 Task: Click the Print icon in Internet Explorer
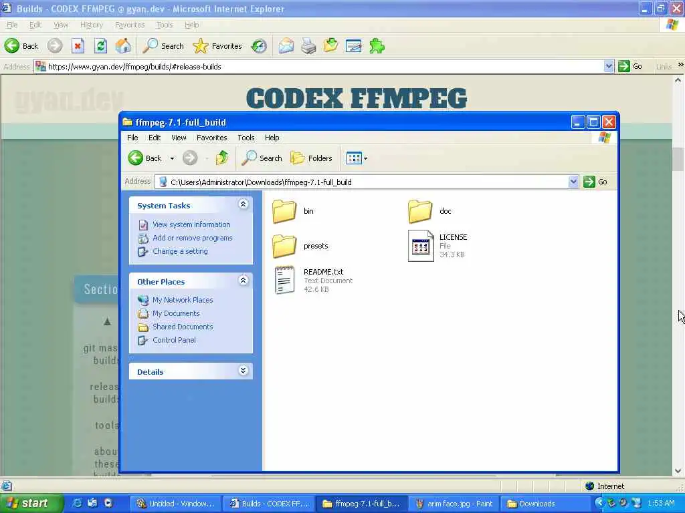(308, 46)
